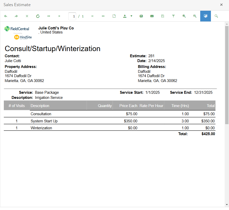
Task: Refresh the sales estimate report
Action: [x=38, y=16]
